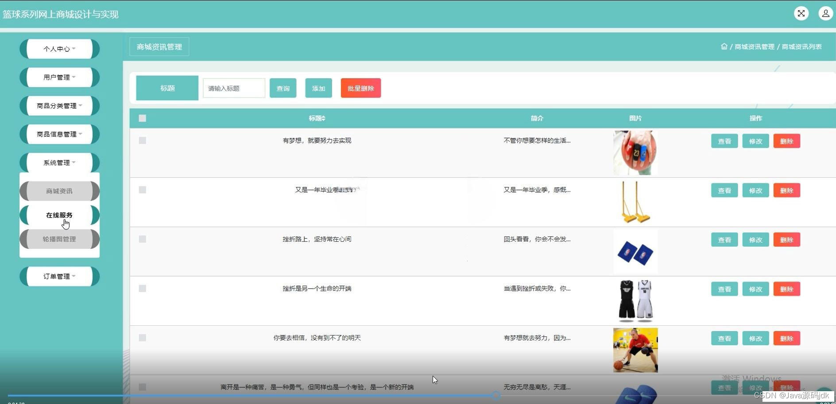Image resolution: width=836 pixels, height=404 pixels.
Task: Edit the '你要去相信' entry
Action: 755,339
